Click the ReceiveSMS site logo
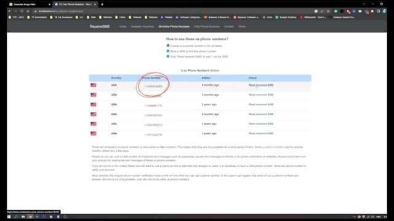394x221 pixels. pos(100,26)
